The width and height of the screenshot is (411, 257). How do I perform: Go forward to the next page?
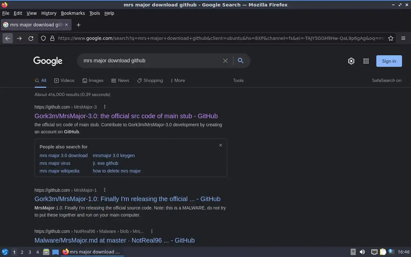(19, 38)
